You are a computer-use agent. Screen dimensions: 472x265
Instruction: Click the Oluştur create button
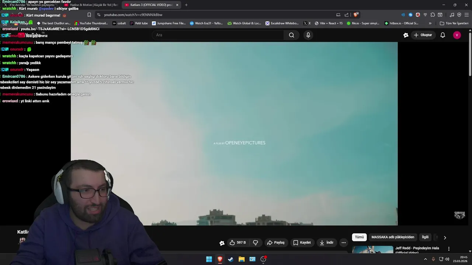pos(423,35)
